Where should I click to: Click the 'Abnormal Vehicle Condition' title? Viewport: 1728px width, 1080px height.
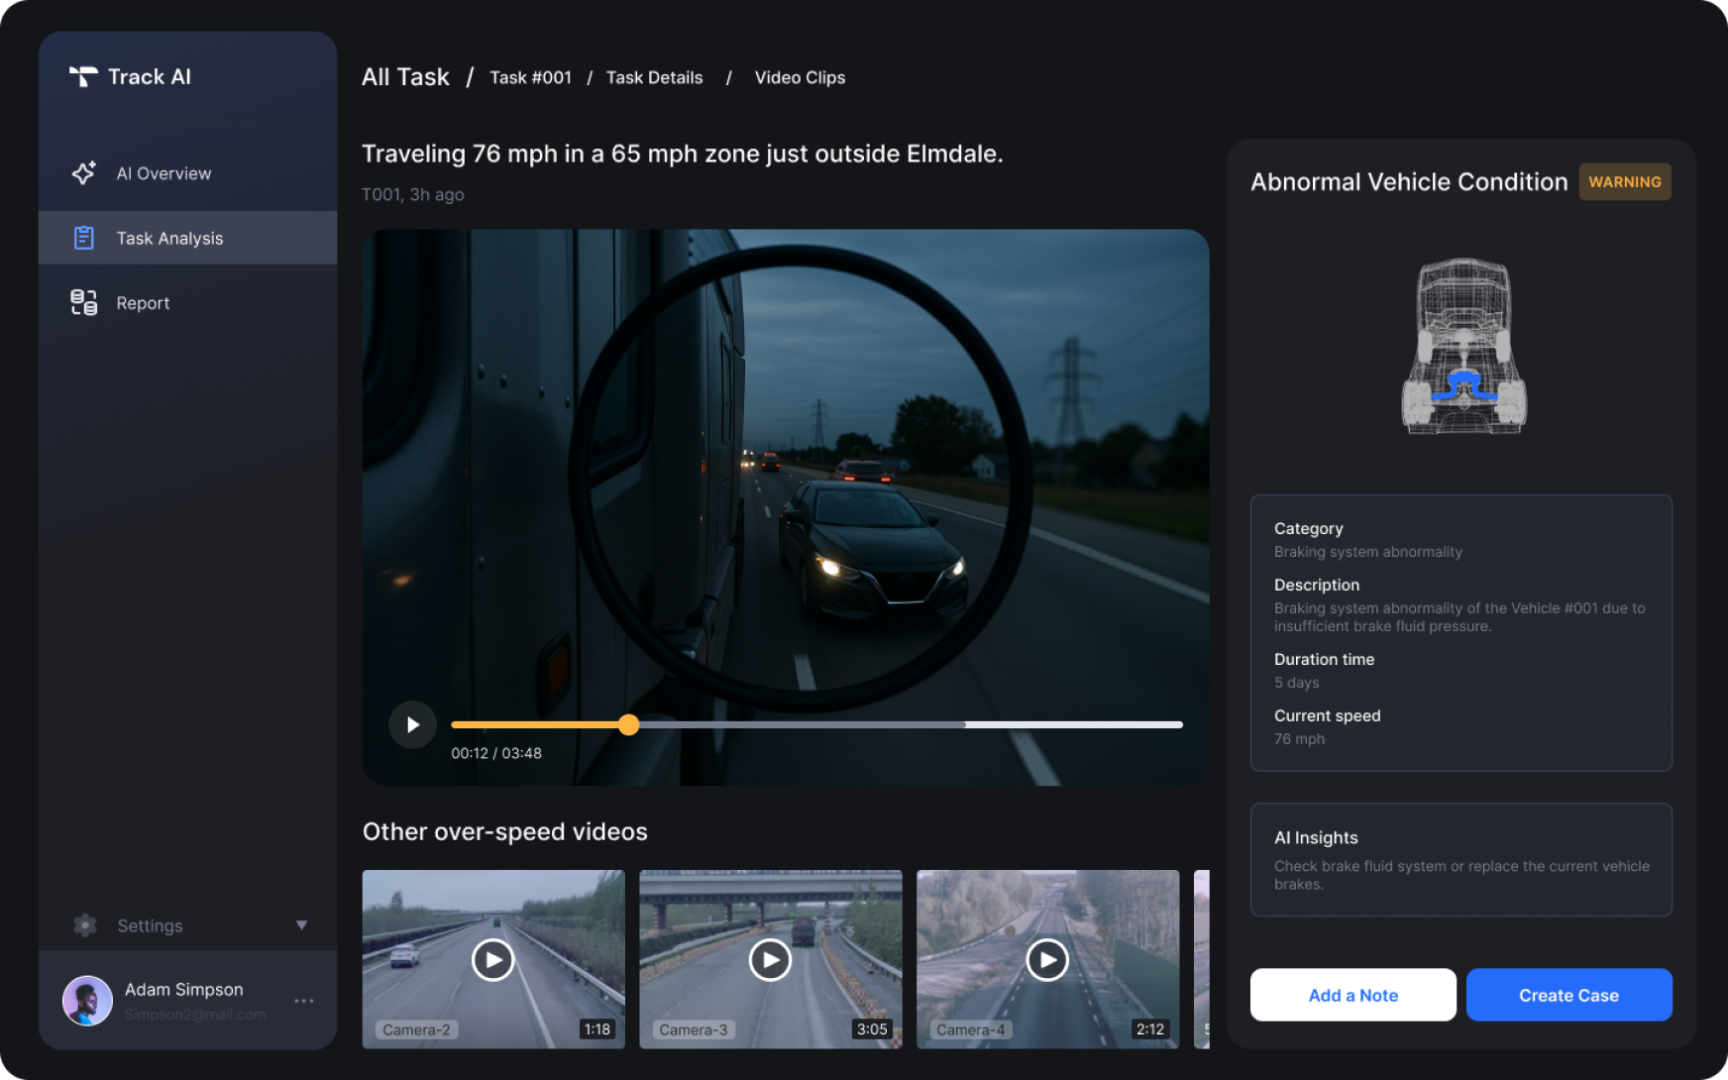click(x=1409, y=182)
